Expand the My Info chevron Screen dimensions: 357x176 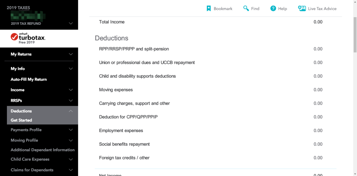[71, 69]
